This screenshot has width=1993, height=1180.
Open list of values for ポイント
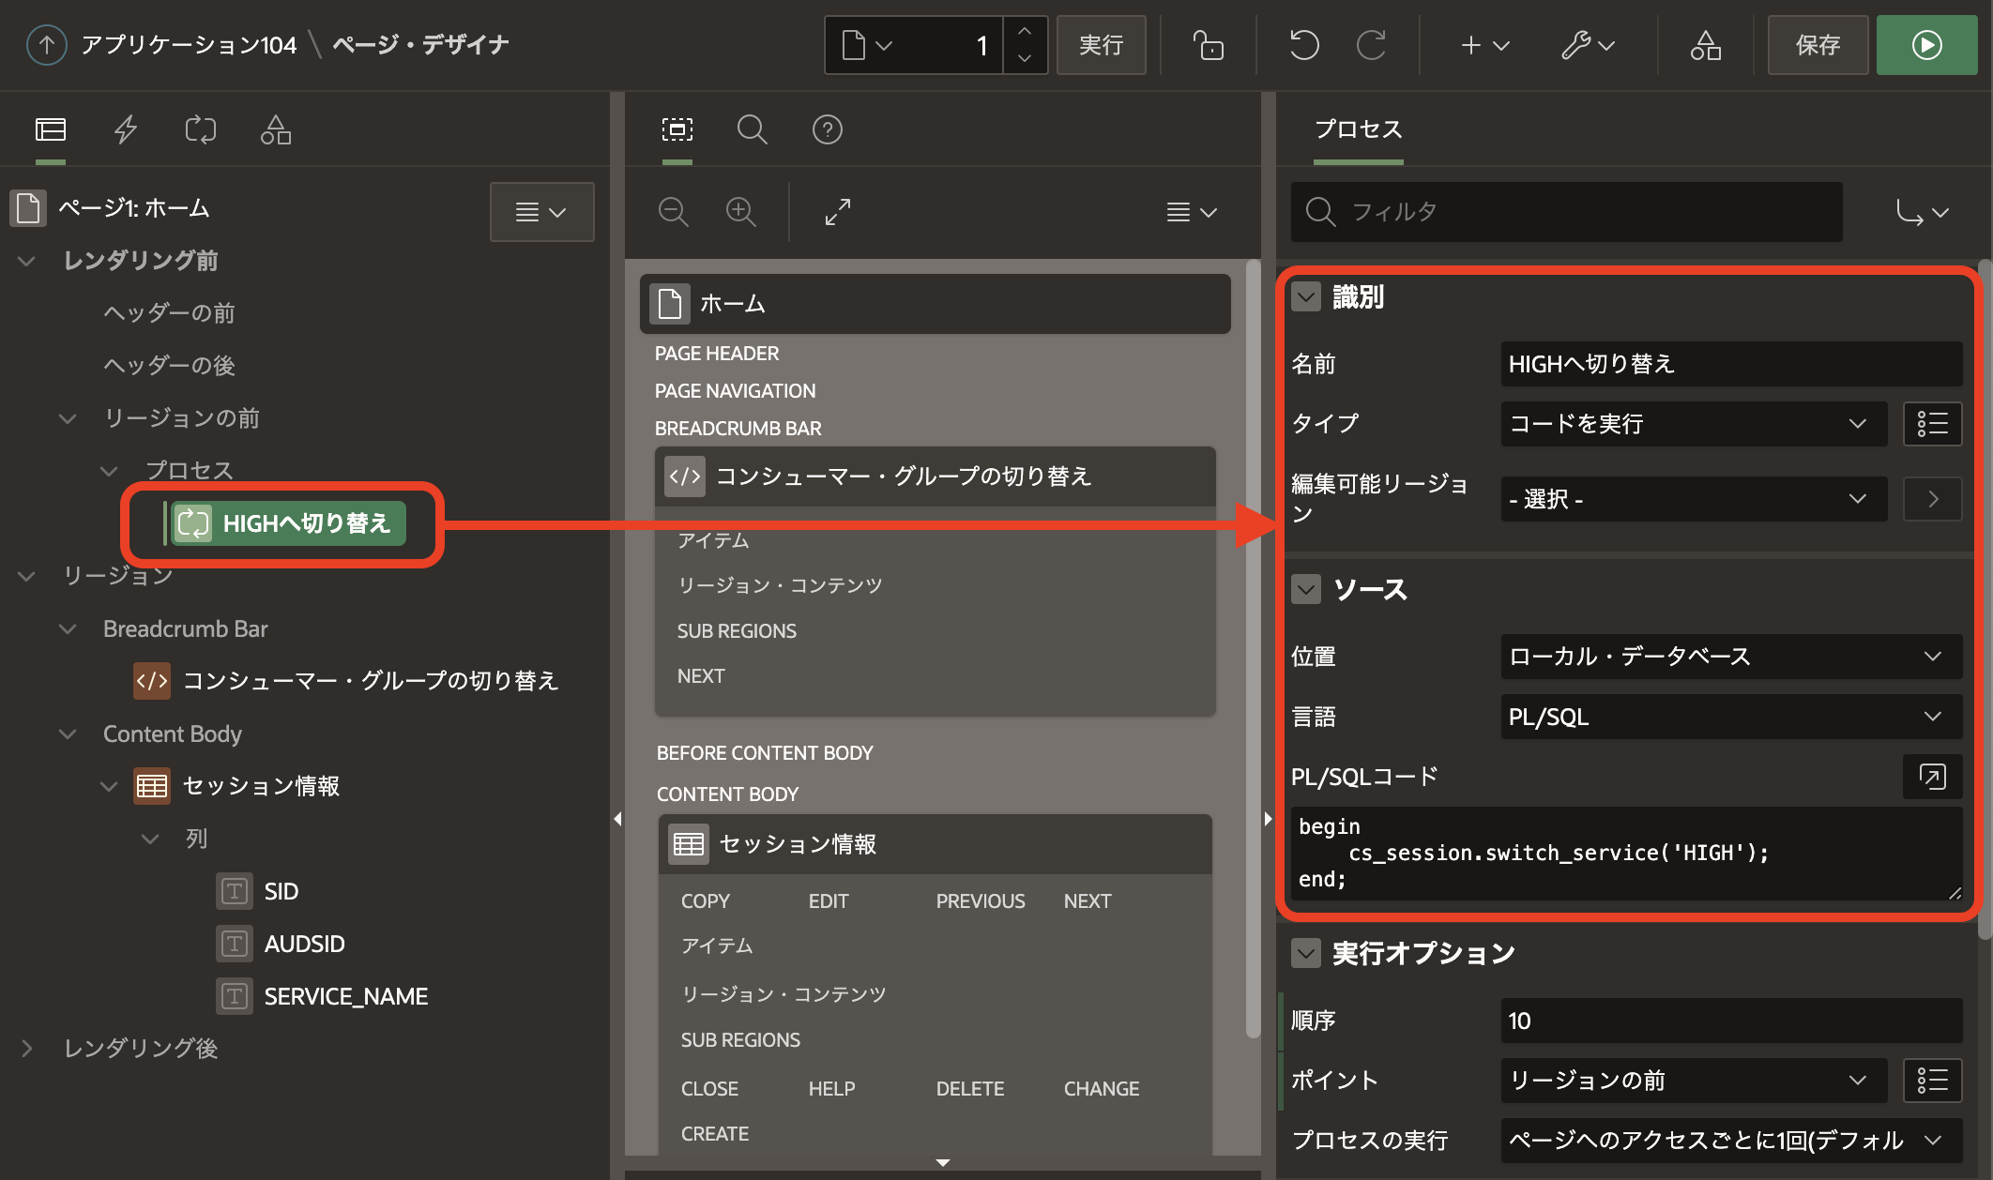[x=1932, y=1081]
